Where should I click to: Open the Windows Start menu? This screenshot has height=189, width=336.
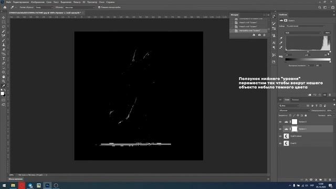tap(4, 185)
